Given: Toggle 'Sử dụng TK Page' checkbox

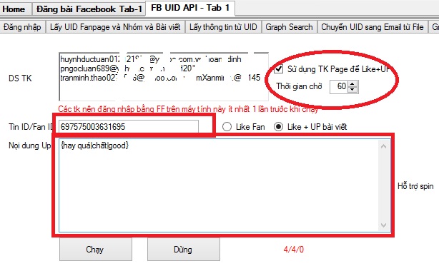Looking at the screenshot, I should pyautogui.click(x=278, y=69).
